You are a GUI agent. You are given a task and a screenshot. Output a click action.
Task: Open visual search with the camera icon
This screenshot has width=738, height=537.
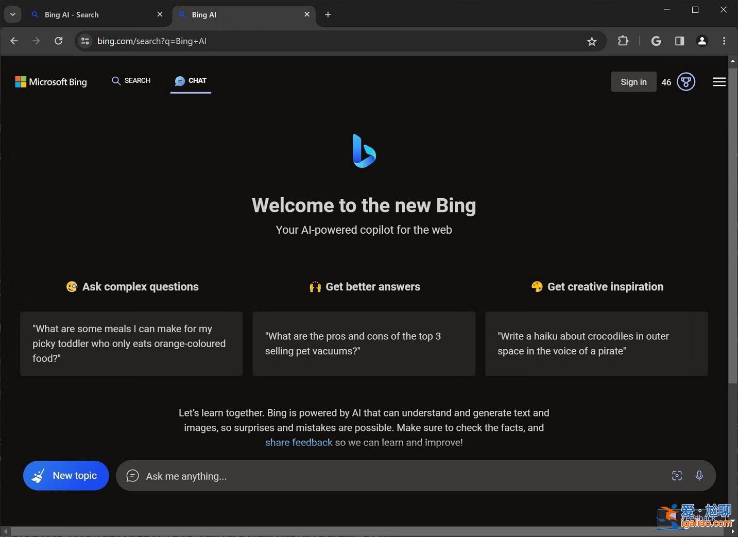[x=677, y=476]
